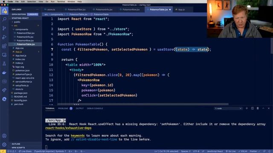
Task: Expand the NPM Scripts section
Action: (18, 147)
